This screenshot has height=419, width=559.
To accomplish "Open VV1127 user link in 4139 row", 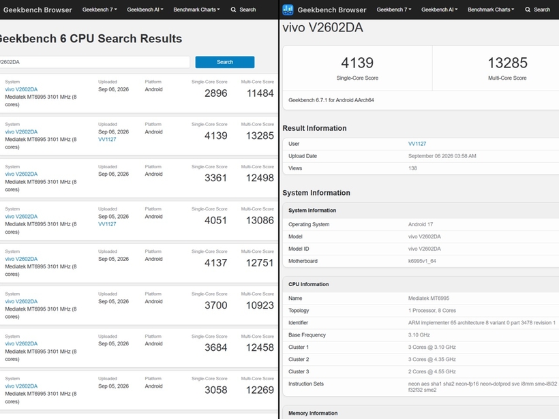I will (x=107, y=139).
